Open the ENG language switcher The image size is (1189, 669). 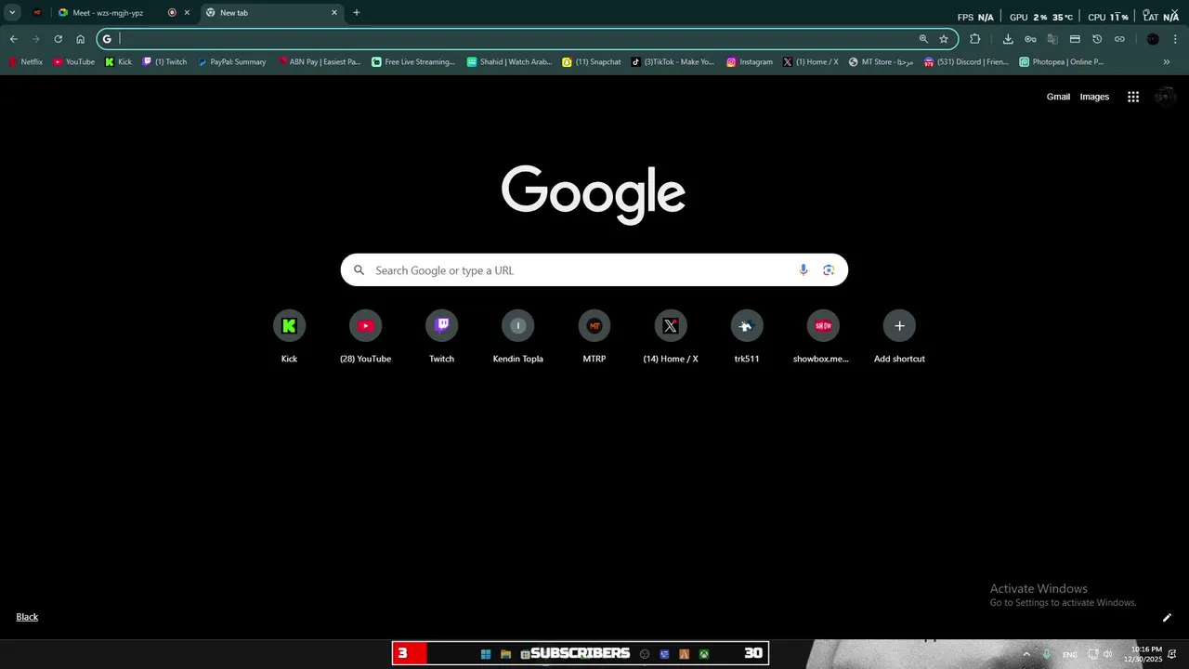1070,655
